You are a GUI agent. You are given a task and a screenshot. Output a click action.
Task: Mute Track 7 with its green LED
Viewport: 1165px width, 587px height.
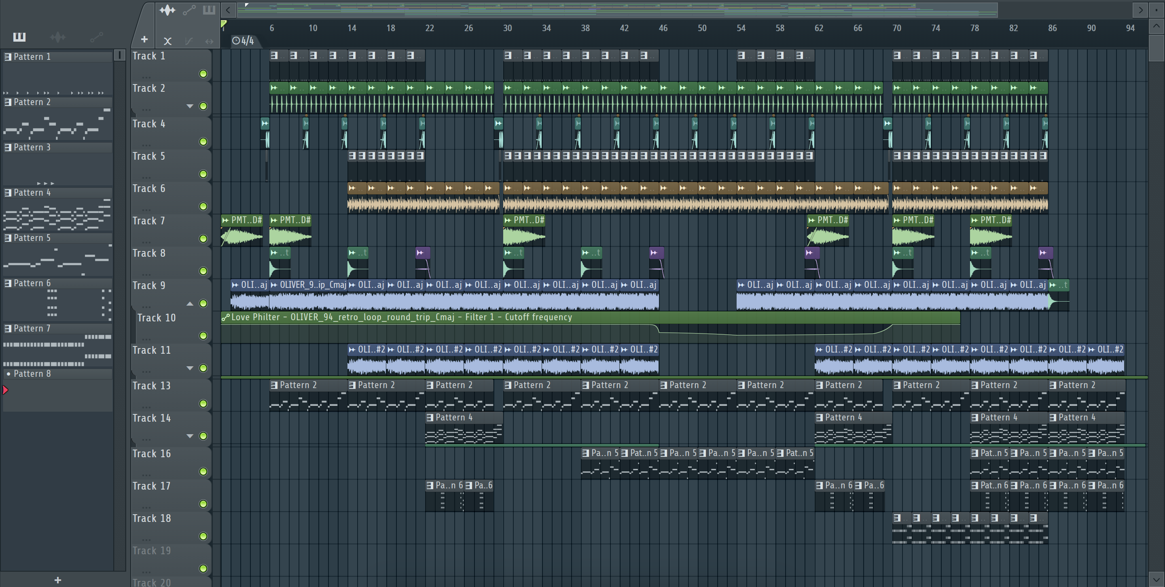(x=203, y=239)
